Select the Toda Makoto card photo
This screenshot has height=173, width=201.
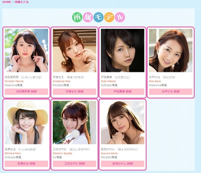(123, 51)
